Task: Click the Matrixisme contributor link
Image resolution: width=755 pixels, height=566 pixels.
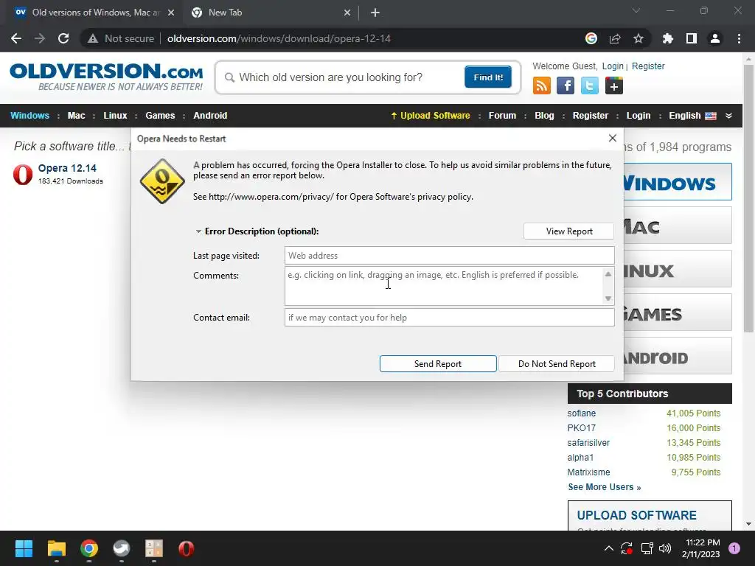Action: point(588,472)
